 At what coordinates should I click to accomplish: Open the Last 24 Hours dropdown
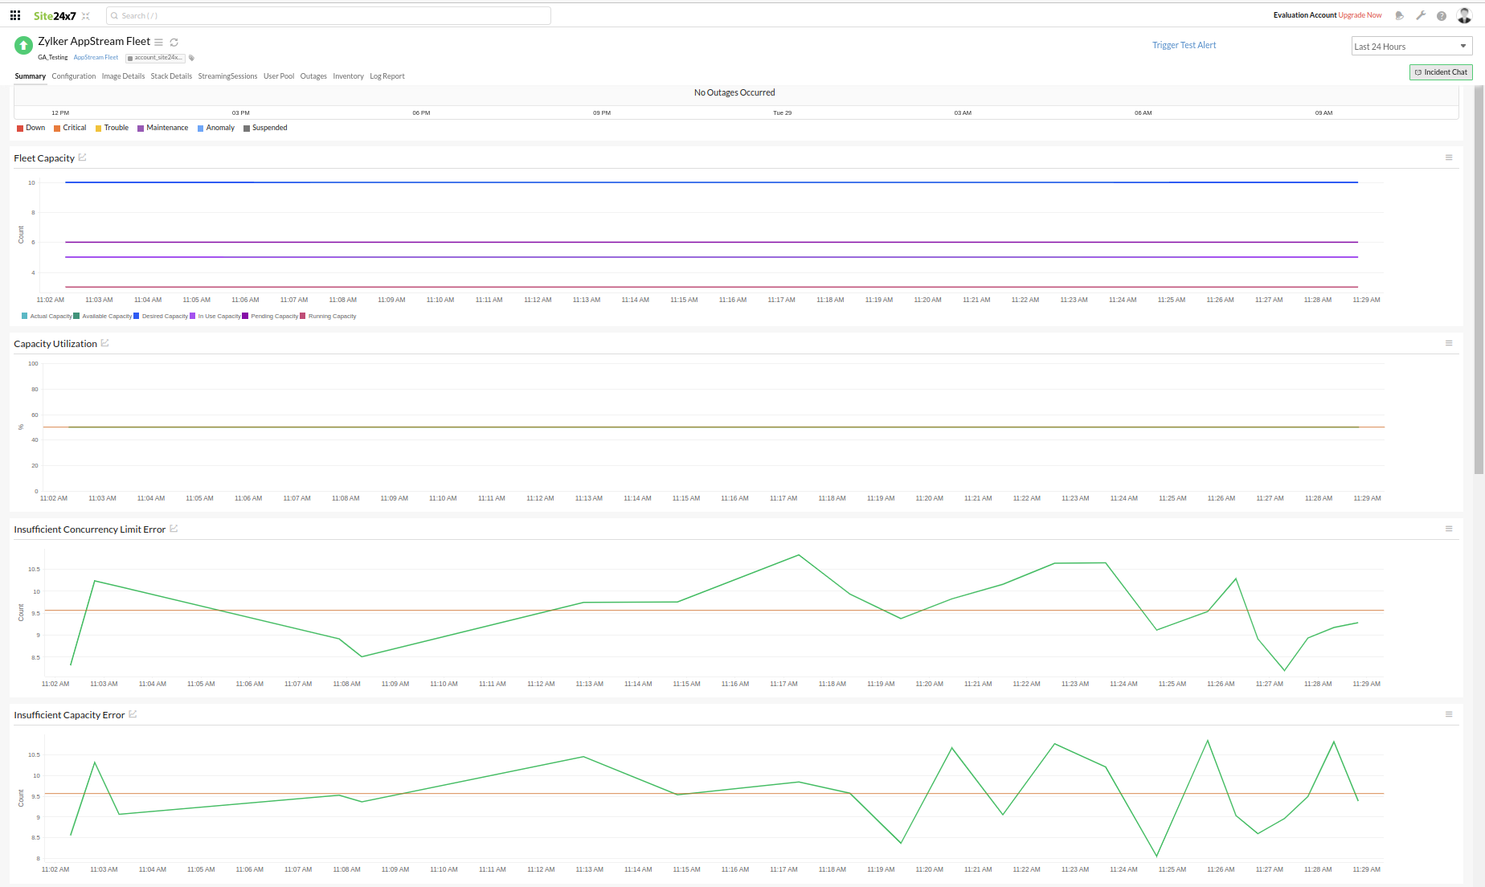tap(1411, 46)
